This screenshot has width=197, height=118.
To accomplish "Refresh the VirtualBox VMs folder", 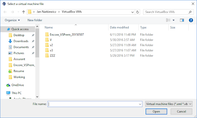I will (138, 12).
